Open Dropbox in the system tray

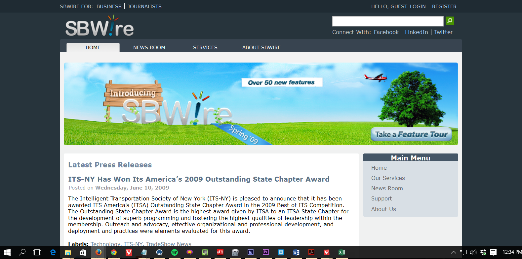tap(483, 252)
